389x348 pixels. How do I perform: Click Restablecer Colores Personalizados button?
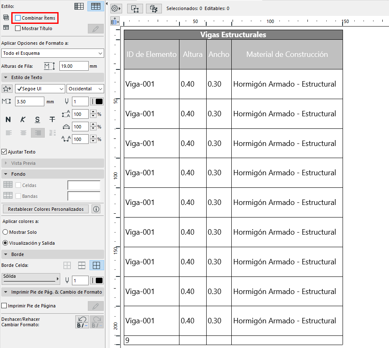coord(46,209)
